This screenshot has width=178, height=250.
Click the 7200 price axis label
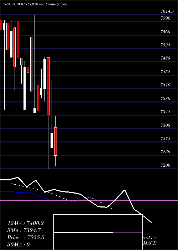[166, 165]
